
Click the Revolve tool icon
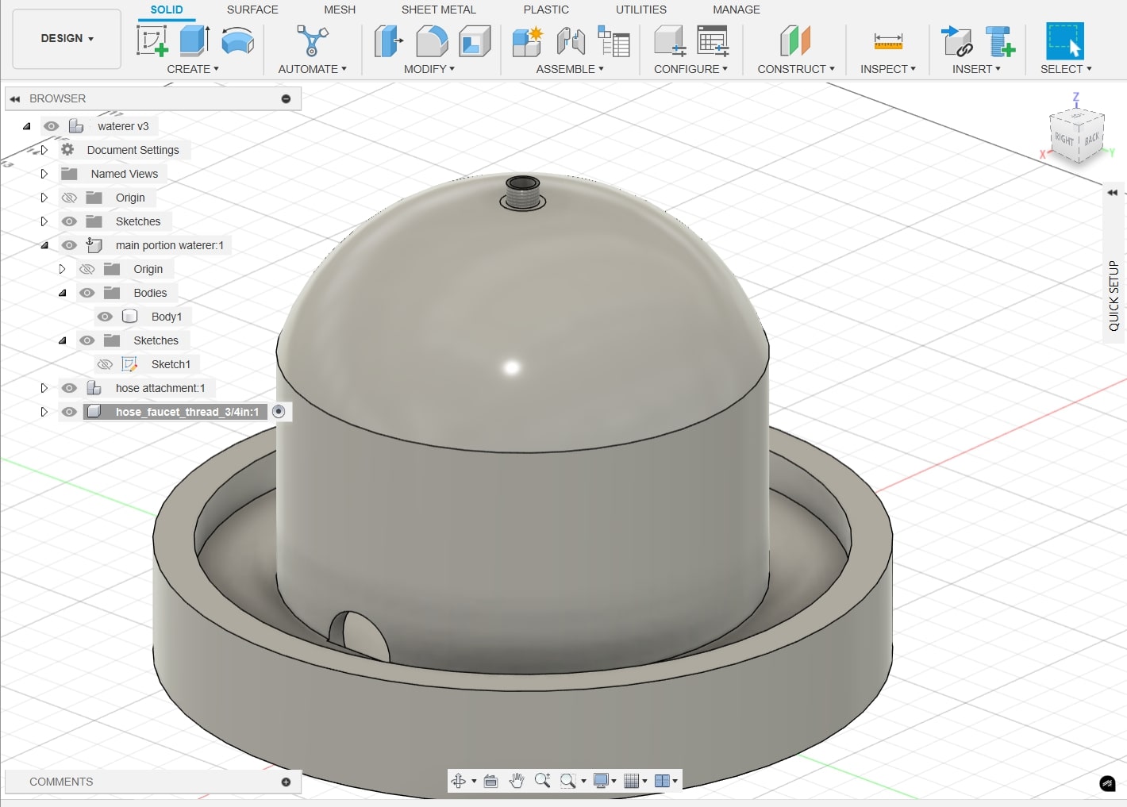pos(237,40)
